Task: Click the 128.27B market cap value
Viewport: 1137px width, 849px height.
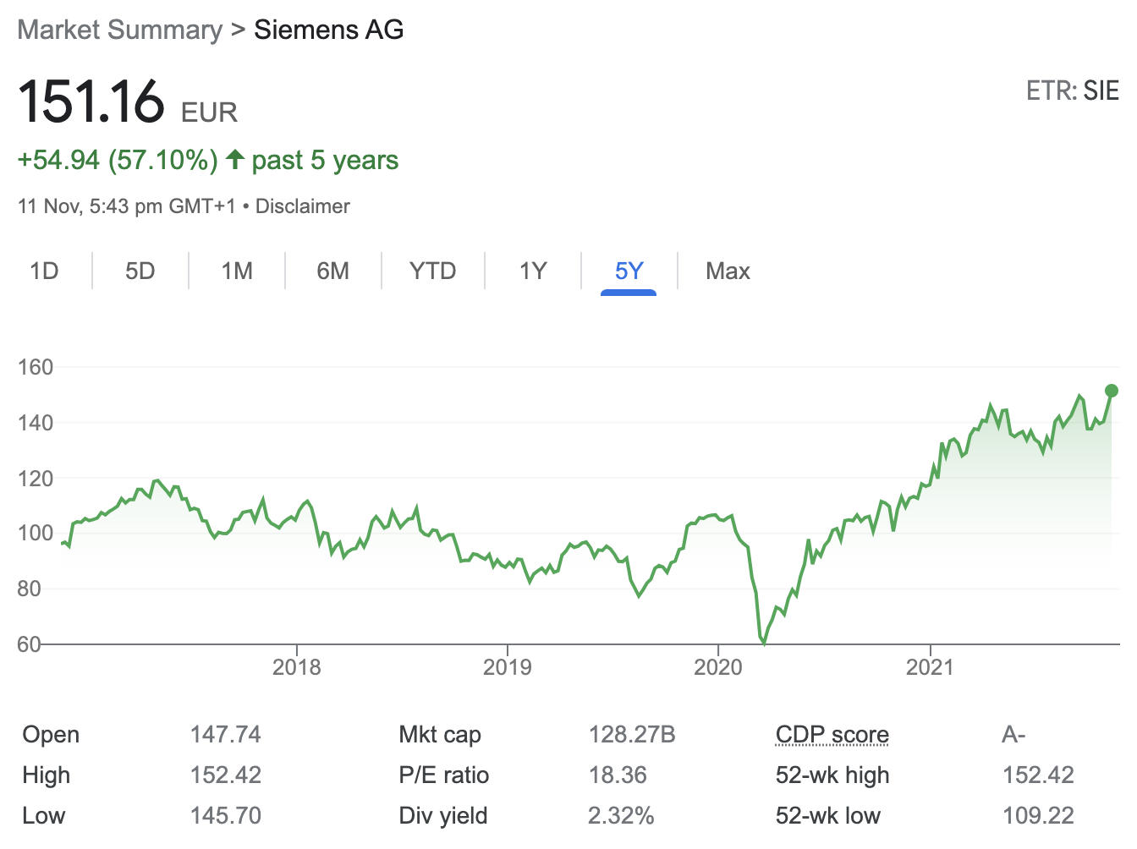Action: point(631,735)
